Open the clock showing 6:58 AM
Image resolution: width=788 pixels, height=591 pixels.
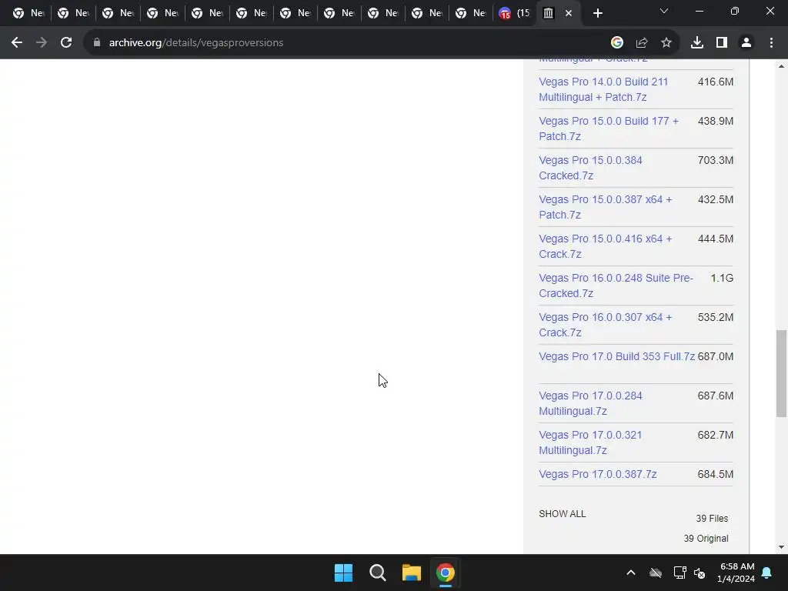pos(736,573)
